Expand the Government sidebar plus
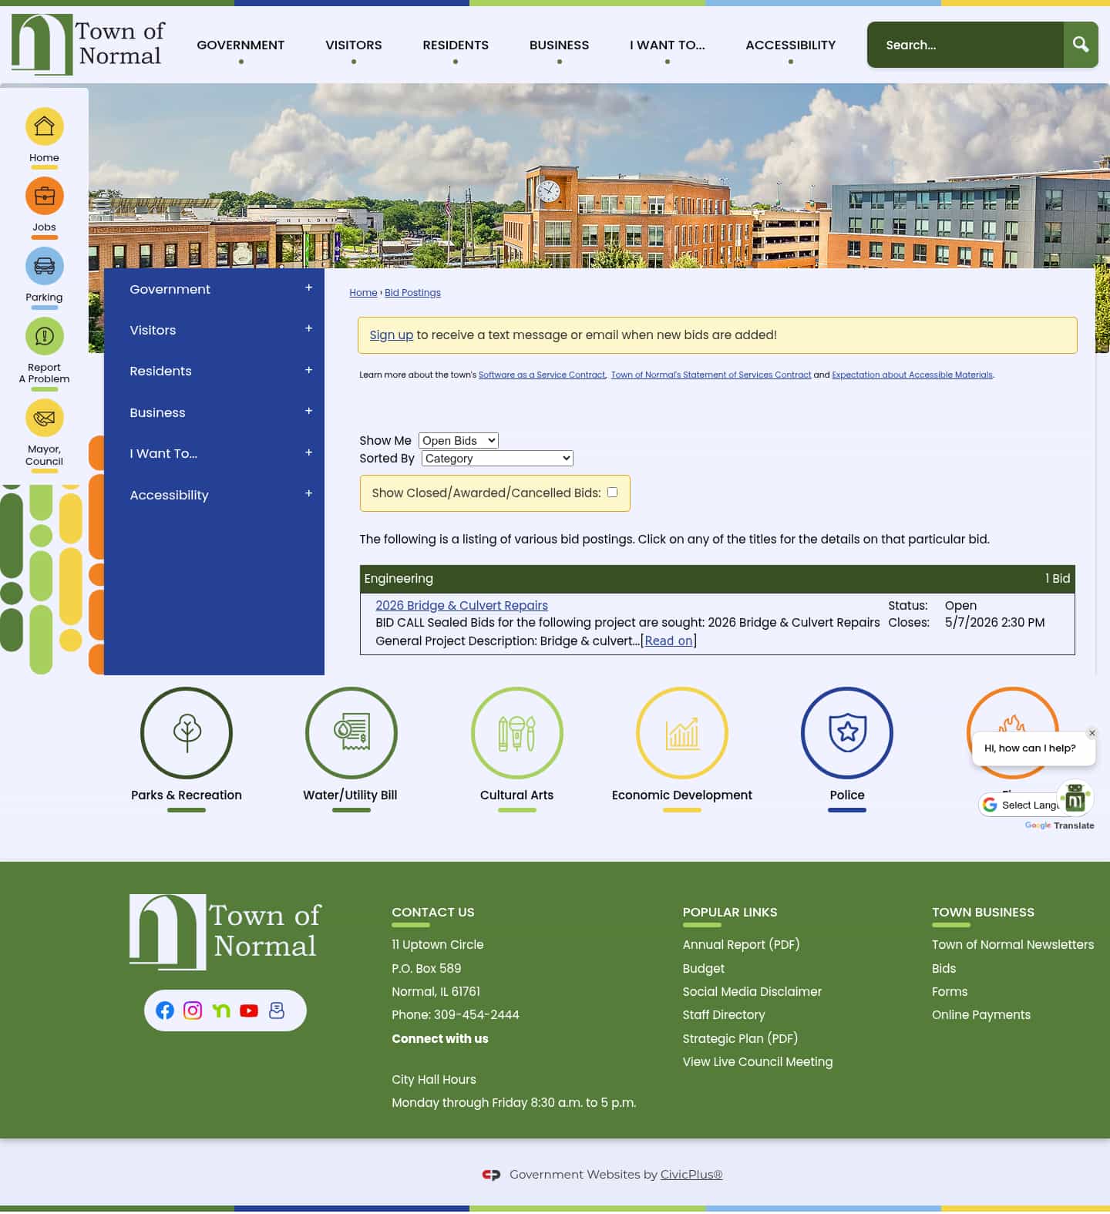 (308, 288)
